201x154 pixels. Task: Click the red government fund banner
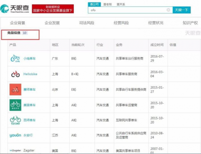tap(53, 9)
